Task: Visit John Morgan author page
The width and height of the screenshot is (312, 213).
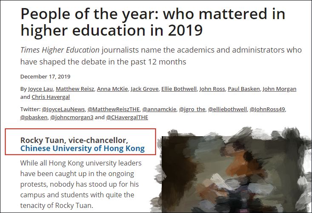Action: (x=279, y=89)
